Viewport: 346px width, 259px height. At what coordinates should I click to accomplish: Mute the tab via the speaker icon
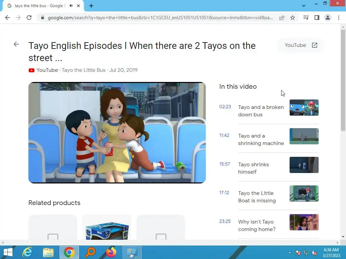71,6
